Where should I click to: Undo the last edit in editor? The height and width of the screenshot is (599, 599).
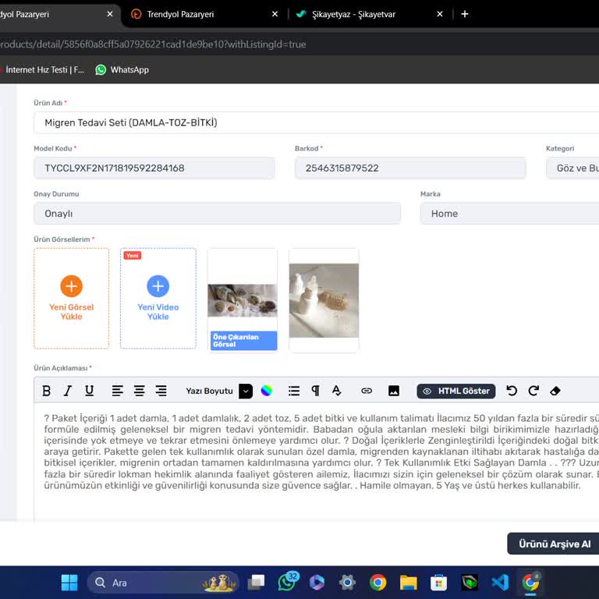click(512, 391)
